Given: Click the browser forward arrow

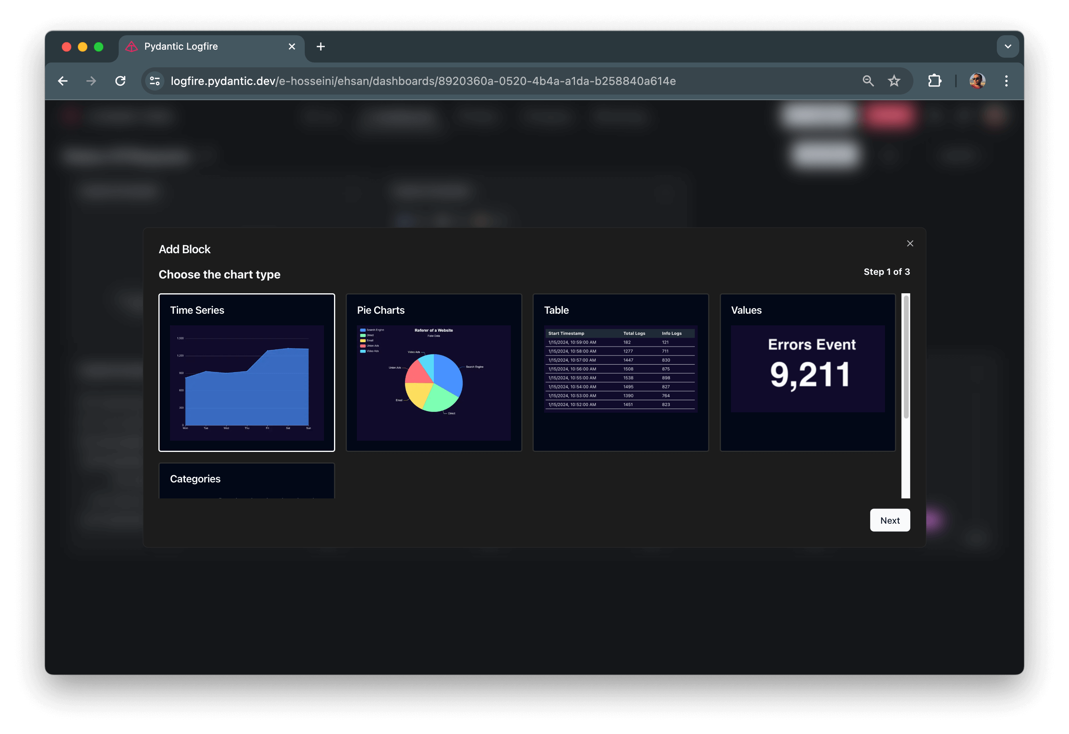Looking at the screenshot, I should point(91,81).
